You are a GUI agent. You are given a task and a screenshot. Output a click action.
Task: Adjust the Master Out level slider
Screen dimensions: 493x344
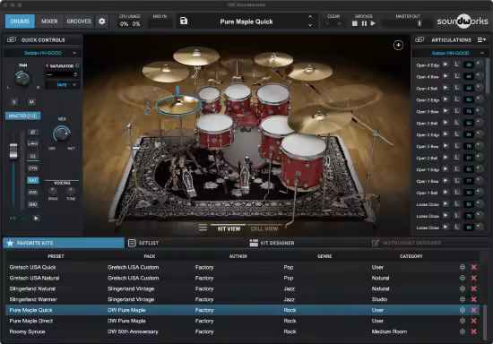click(419, 23)
